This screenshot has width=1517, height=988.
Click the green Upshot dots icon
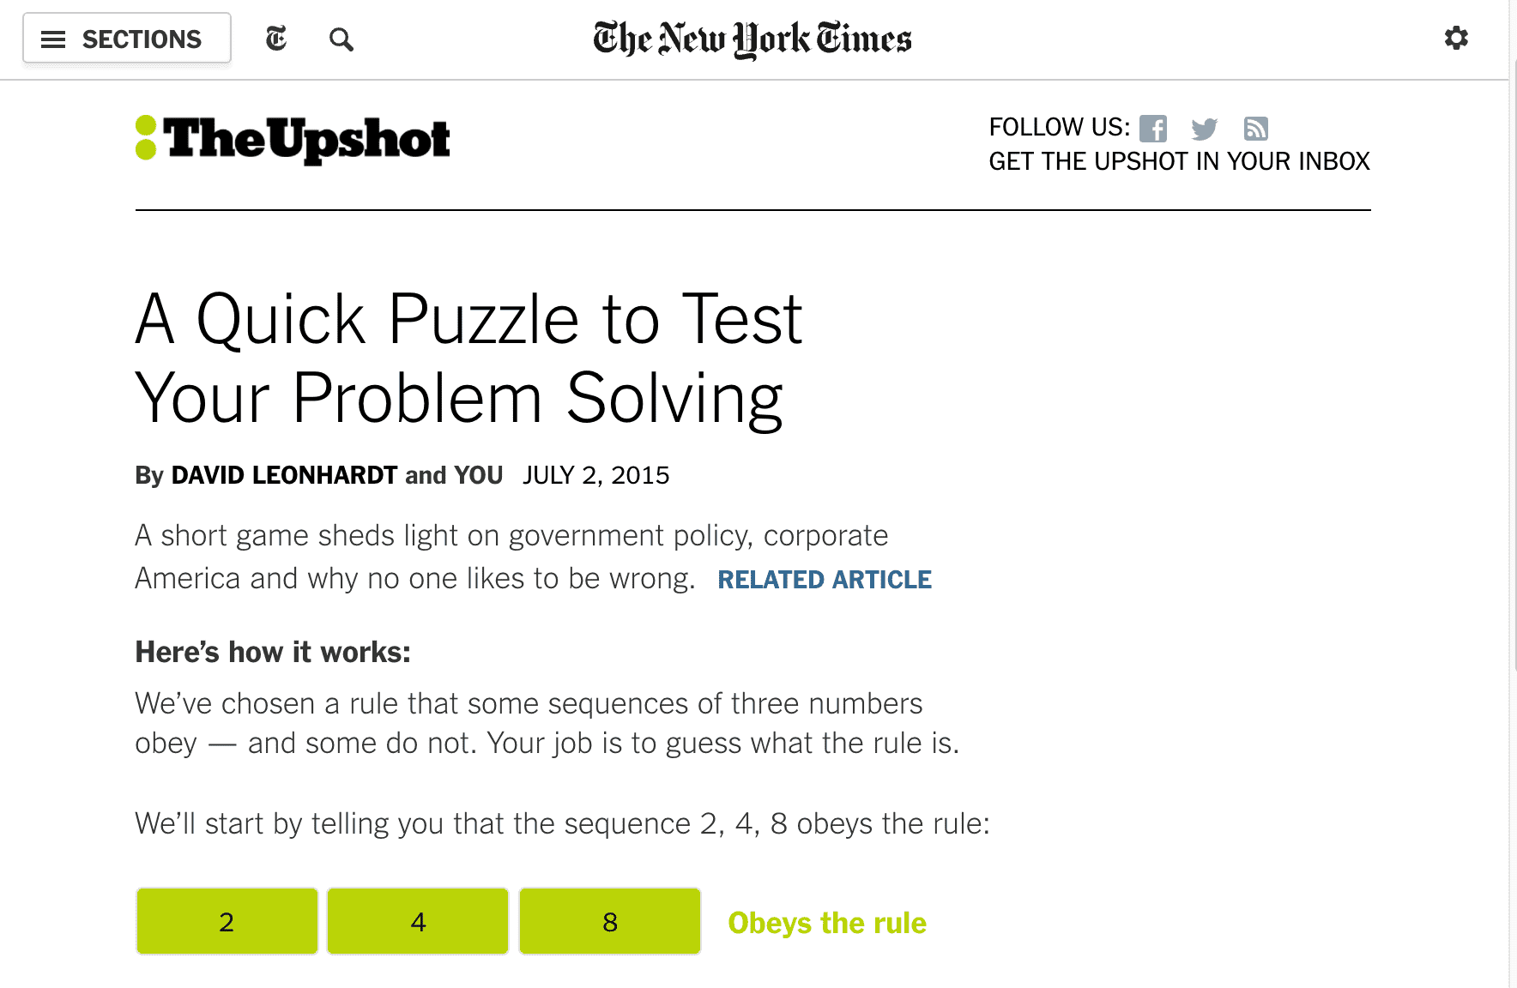tap(146, 137)
